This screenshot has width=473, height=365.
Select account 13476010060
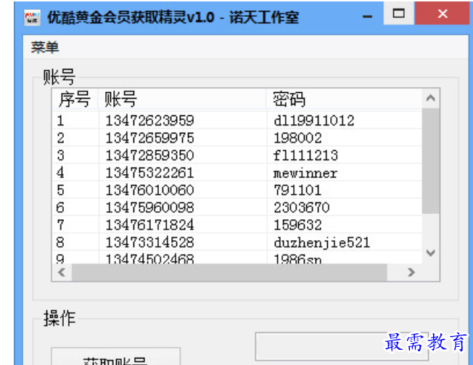coord(149,190)
